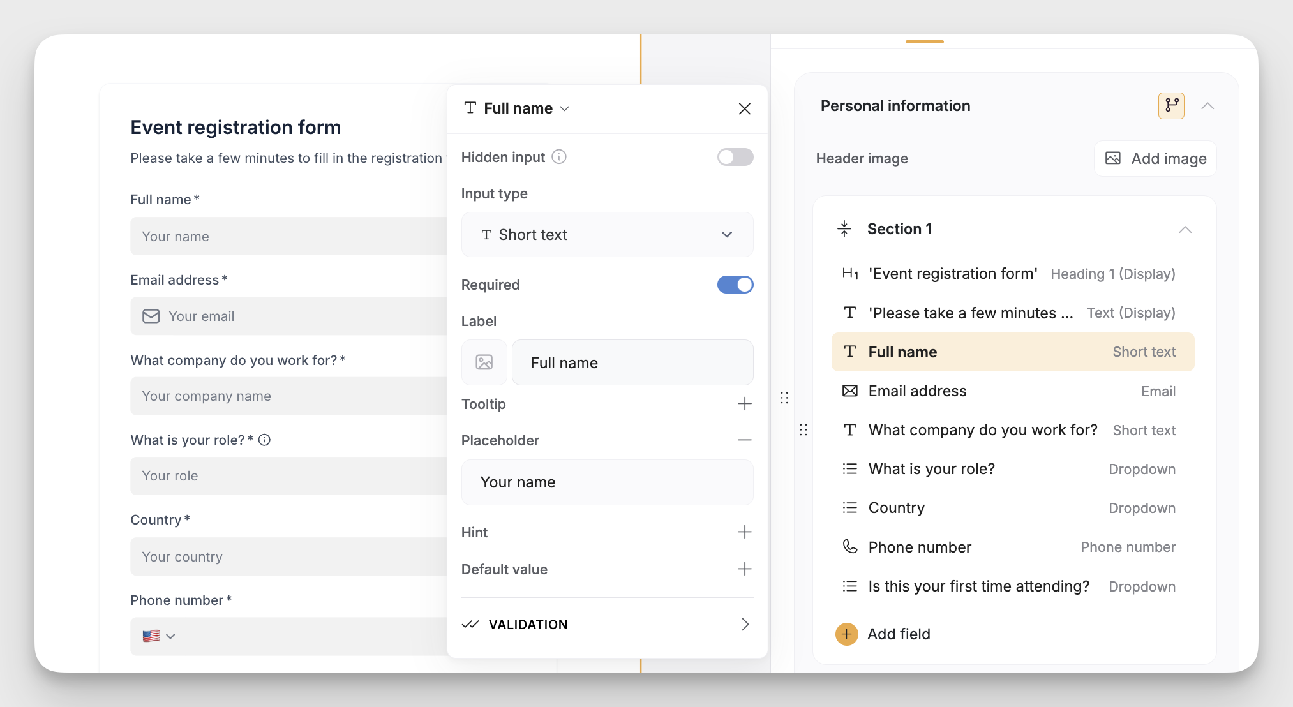Screen dimensions: 1293x707
Task: Click the Your email input in form preview
Action: pos(288,316)
